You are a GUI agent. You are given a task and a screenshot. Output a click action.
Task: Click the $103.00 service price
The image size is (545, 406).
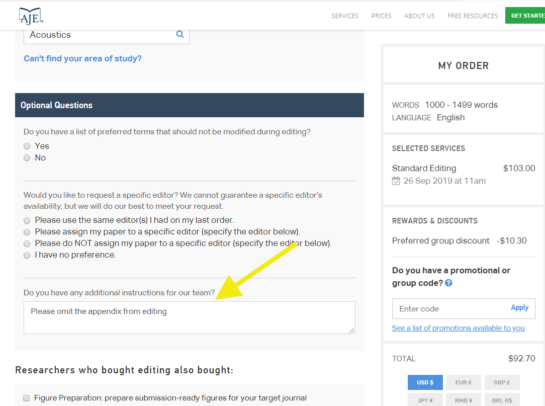[x=519, y=169]
